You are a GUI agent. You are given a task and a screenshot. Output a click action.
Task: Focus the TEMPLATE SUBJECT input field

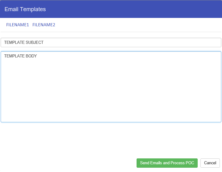point(111,42)
